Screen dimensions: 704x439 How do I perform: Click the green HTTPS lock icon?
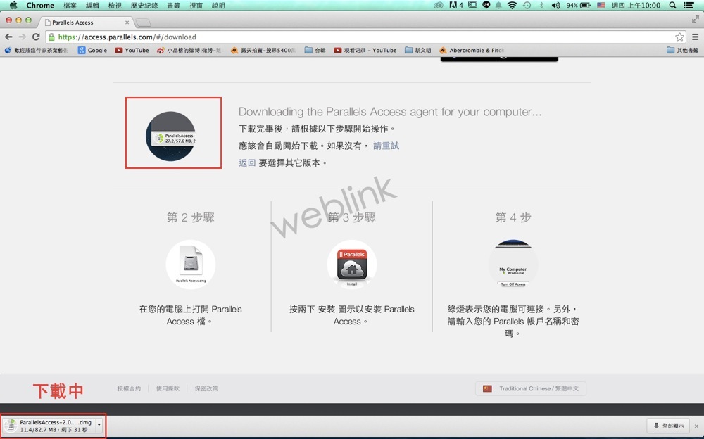point(51,37)
